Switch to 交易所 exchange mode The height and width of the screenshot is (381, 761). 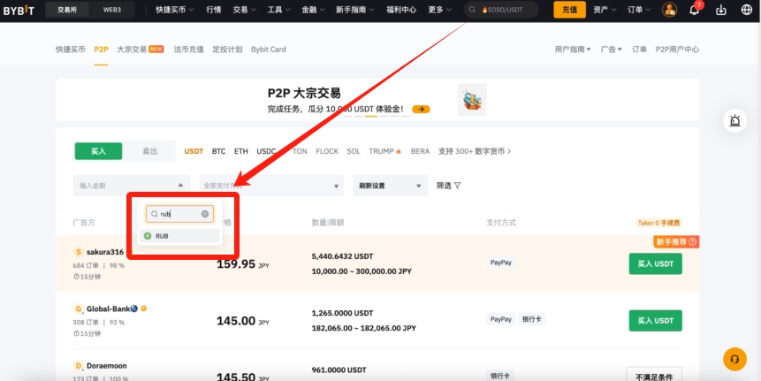pyautogui.click(x=67, y=10)
